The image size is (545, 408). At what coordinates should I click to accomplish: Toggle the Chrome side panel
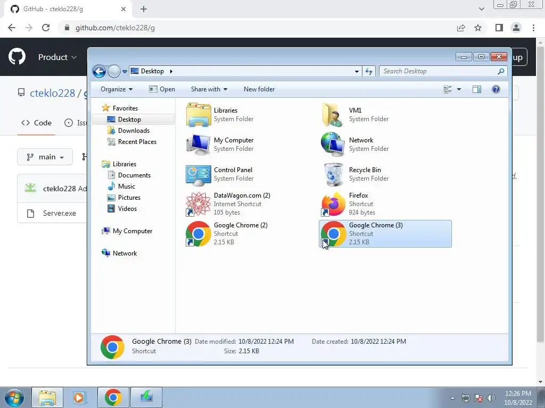pos(499,28)
